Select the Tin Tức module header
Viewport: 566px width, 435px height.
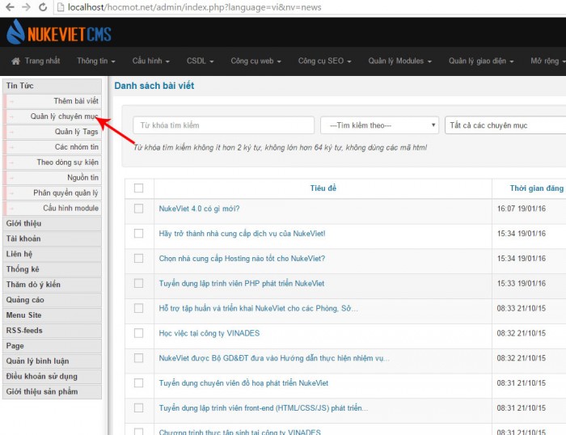pyautogui.click(x=53, y=86)
